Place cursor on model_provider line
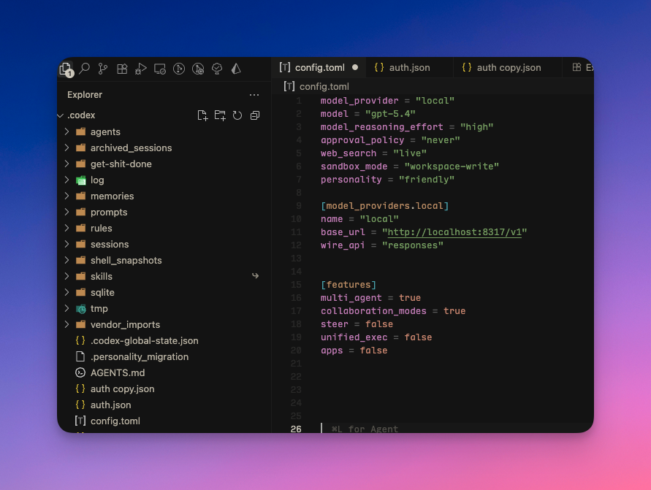Viewport: 651px width, 490px height. [x=387, y=101]
